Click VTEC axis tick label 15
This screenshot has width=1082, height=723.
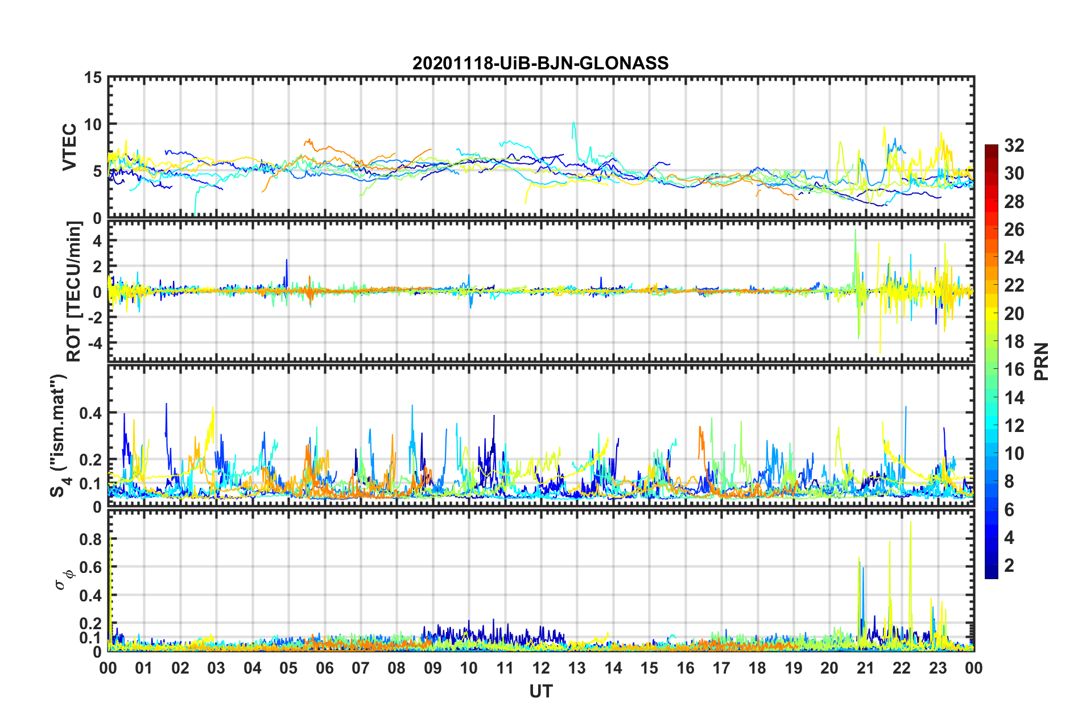tap(93, 77)
